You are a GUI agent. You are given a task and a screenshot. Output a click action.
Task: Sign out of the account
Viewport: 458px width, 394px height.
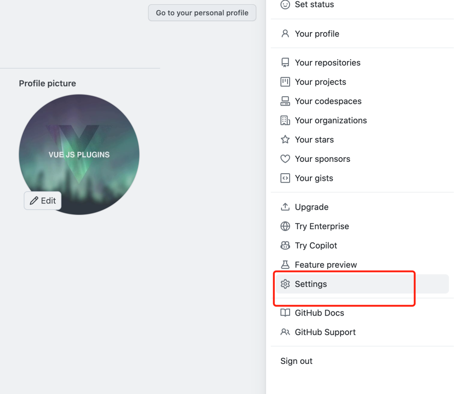(x=296, y=361)
